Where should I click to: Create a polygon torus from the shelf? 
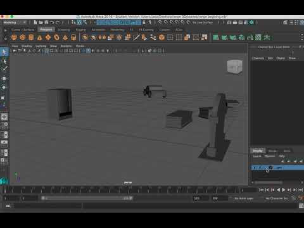click(x=56, y=37)
